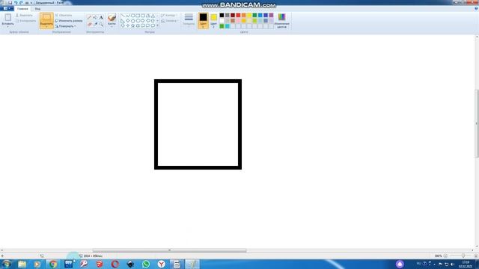
Task: Click the Save icon in quick access toolbar
Action: coord(10,2)
